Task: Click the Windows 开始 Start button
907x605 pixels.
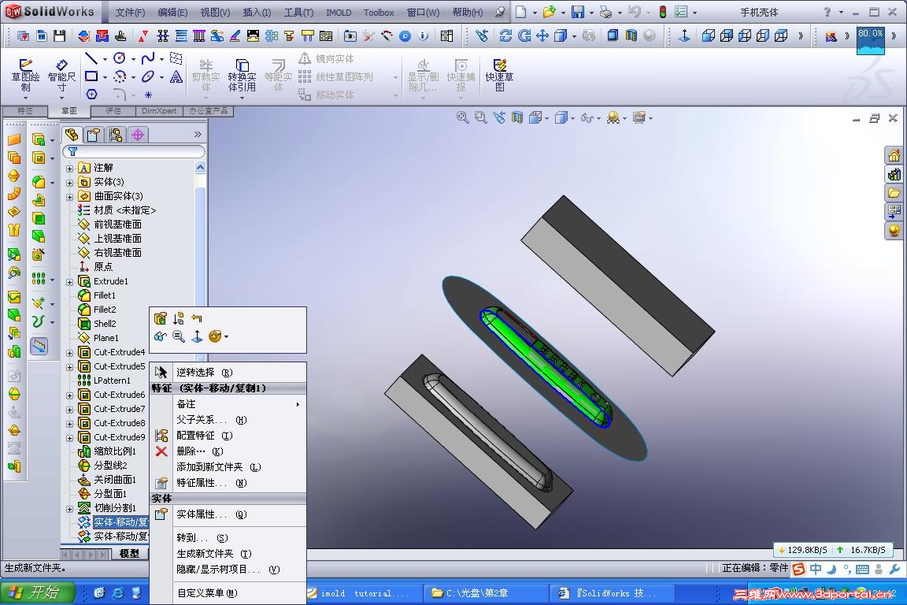Action: 38,592
